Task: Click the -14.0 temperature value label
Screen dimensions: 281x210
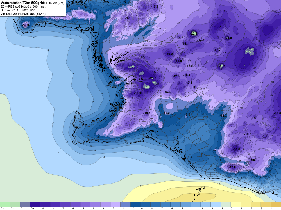Action: pos(201,40)
